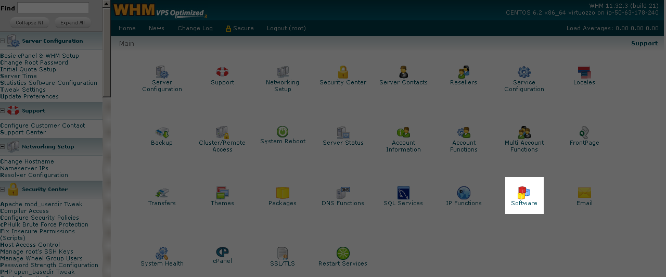Click Logout (root) in the top bar
Image resolution: width=666 pixels, height=277 pixels.
point(286,28)
